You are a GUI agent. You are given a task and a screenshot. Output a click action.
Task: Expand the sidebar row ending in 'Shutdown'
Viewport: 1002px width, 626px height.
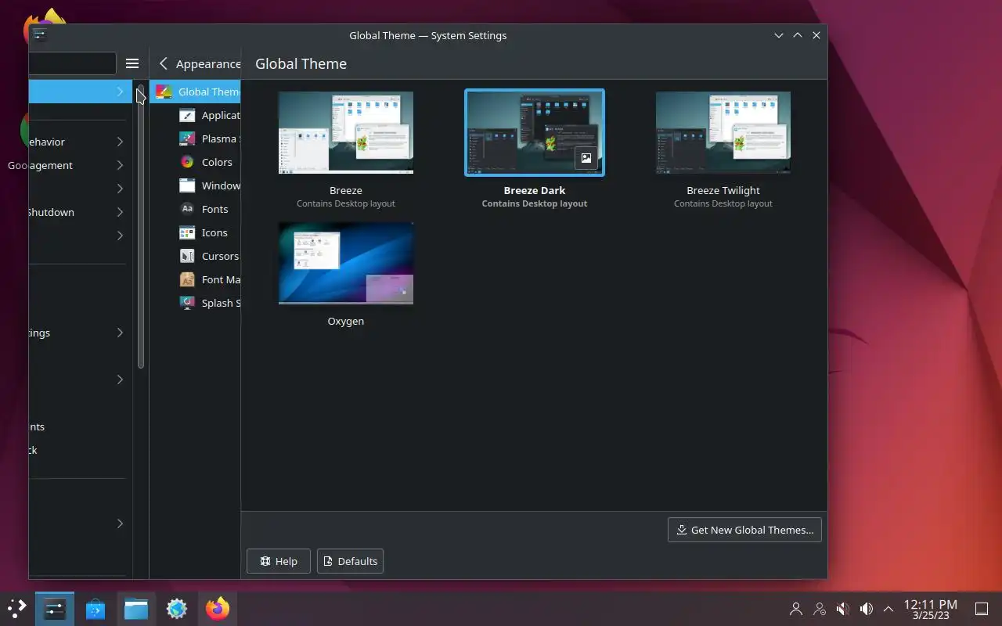tap(120, 212)
